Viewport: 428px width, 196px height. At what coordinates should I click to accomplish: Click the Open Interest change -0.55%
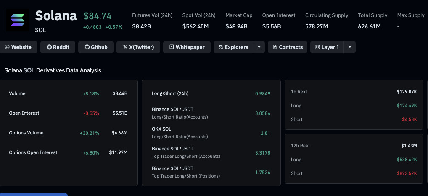(x=91, y=113)
